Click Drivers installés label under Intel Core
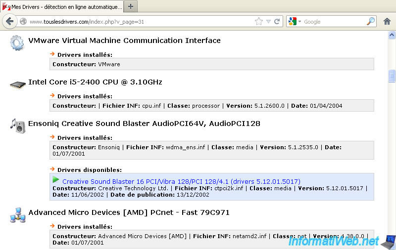Screen dimensions: 396x250 pyautogui.click(x=85, y=96)
